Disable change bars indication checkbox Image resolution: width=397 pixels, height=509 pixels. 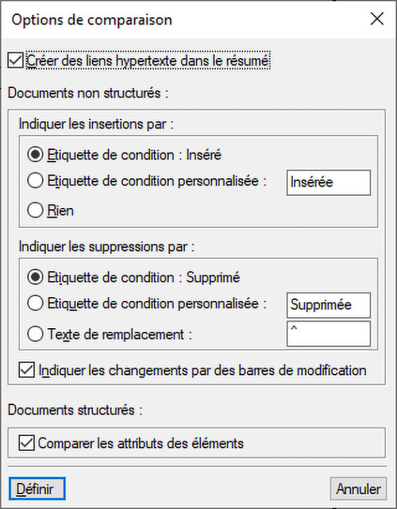click(x=27, y=371)
